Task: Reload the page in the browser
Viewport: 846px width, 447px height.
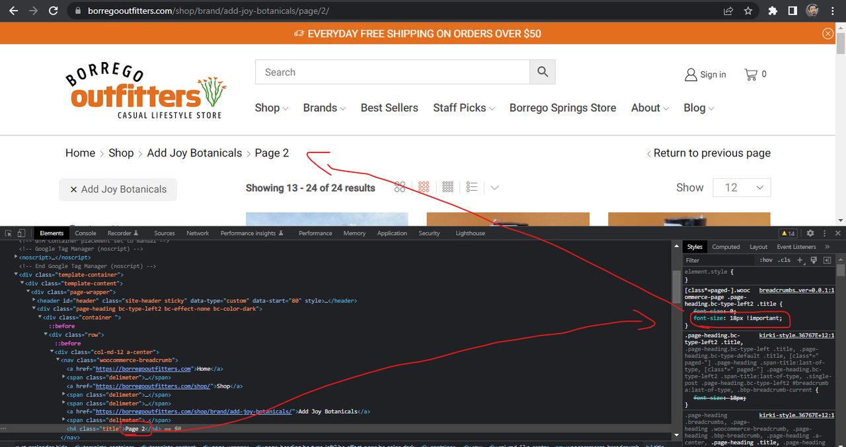Action: [x=54, y=11]
